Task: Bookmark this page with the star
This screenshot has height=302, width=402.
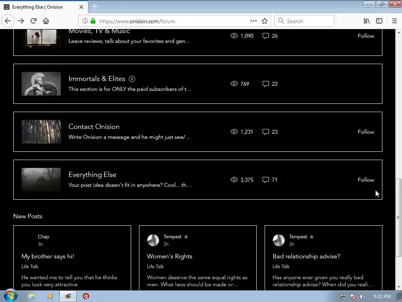Action: (x=265, y=21)
